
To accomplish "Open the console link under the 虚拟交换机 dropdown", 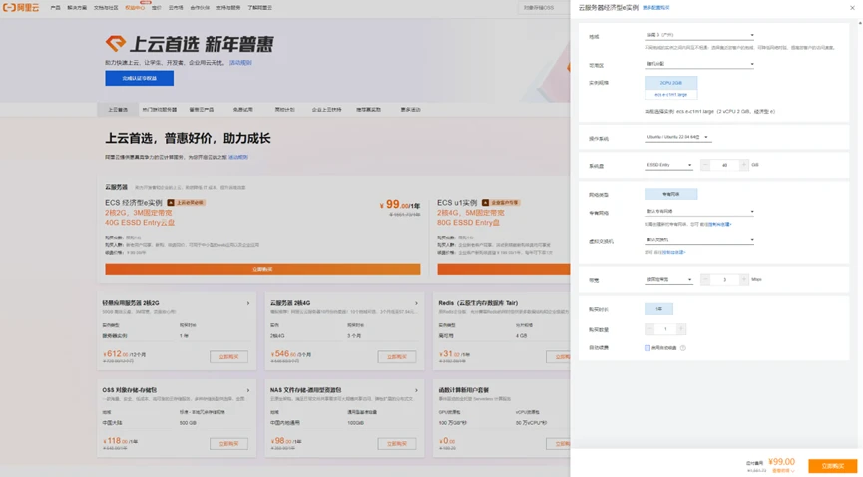I will [x=672, y=252].
